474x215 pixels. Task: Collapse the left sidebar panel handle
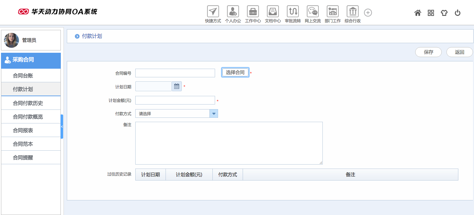pos(62,126)
